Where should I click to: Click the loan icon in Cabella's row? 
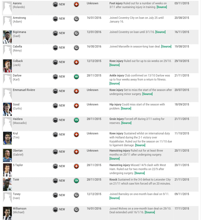click(x=76, y=48)
